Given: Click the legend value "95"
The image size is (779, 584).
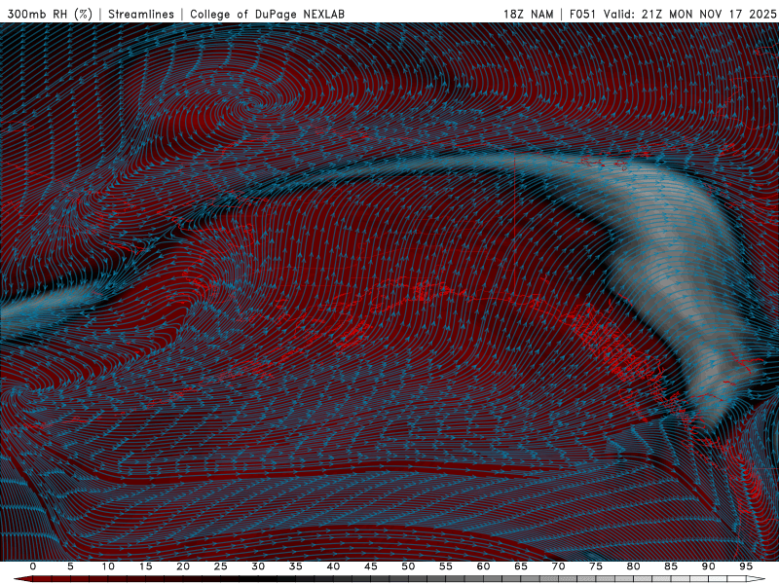Looking at the screenshot, I should 746,566.
